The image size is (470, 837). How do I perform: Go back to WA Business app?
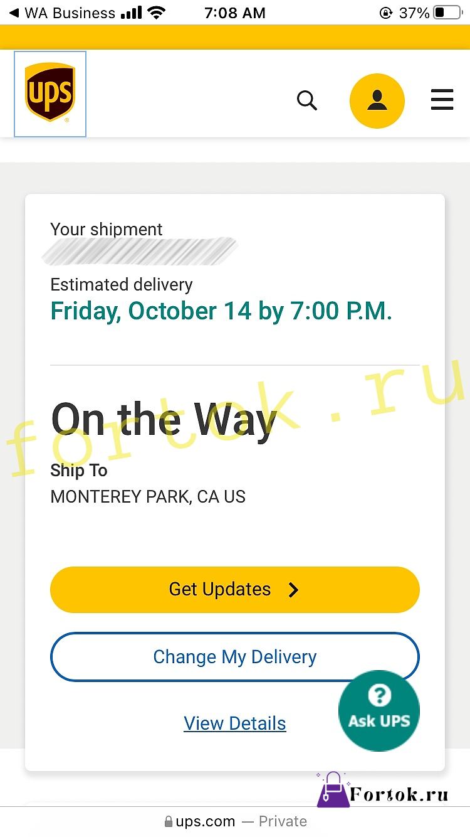tap(61, 13)
